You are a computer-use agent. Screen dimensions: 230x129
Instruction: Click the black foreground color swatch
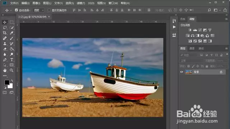pos(7,82)
